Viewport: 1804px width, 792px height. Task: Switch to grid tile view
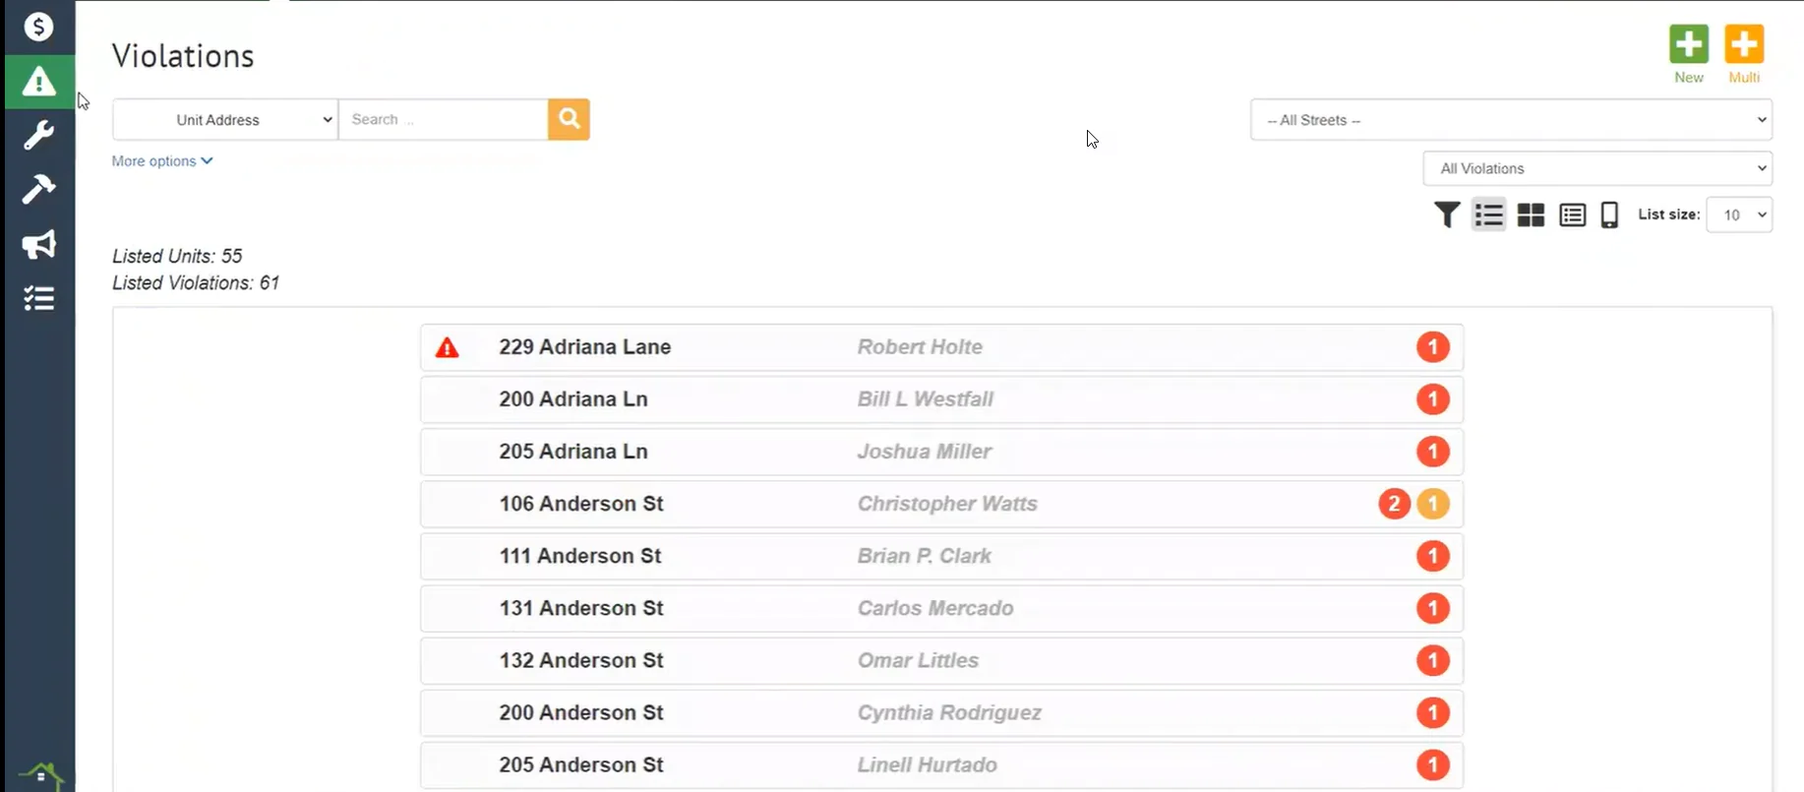[1531, 214]
